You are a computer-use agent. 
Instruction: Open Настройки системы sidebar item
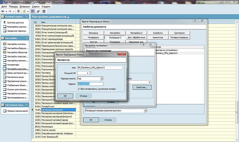[16, 44]
